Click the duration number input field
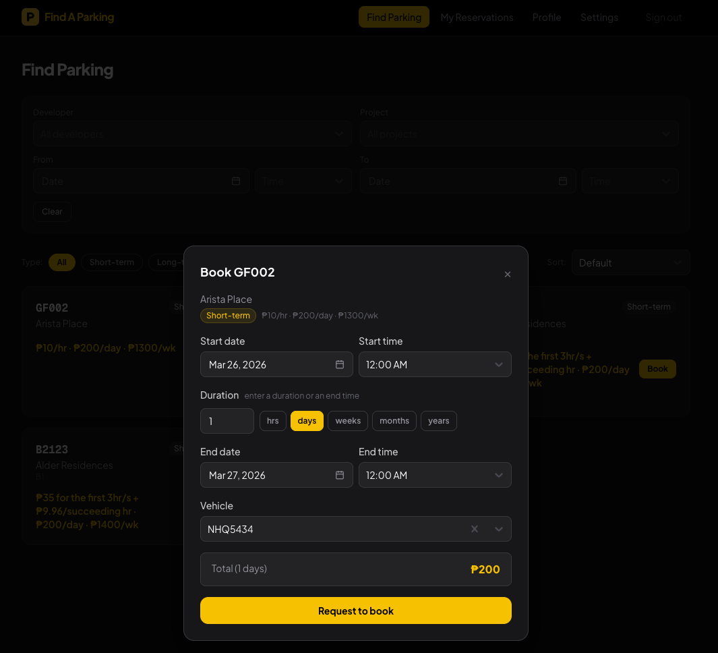Screen dimensions: 718x653 pos(227,421)
